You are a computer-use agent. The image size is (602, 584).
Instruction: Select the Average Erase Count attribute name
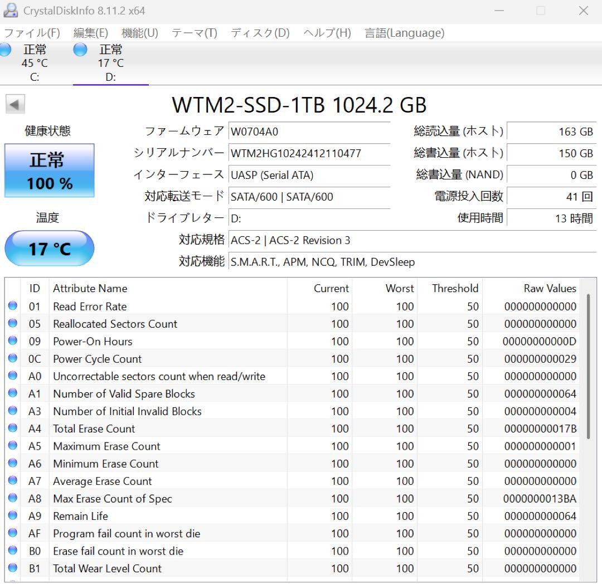(103, 481)
